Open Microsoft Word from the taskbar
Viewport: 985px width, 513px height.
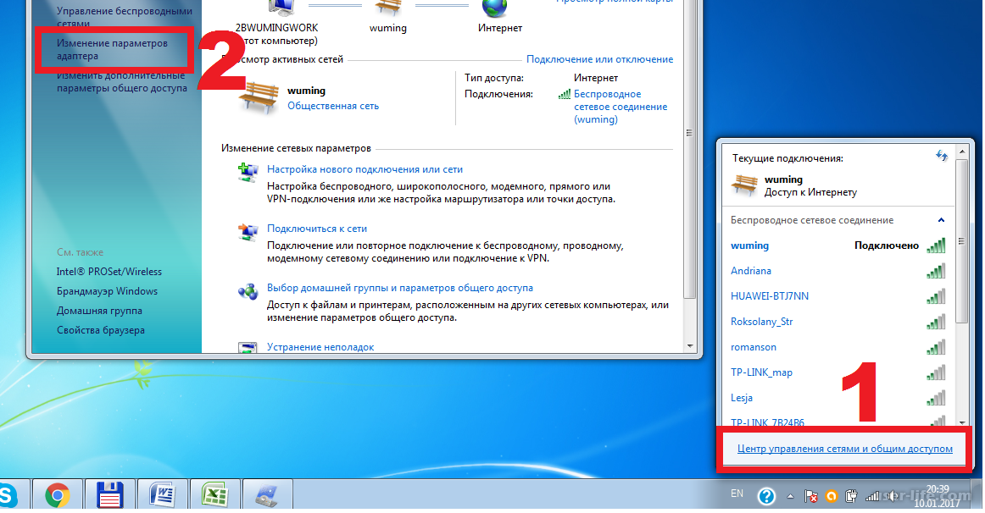(x=162, y=495)
